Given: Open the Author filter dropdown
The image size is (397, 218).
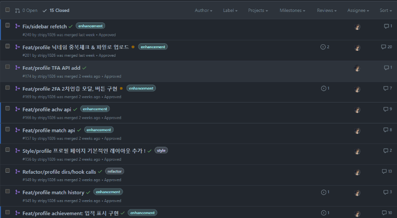Looking at the screenshot, I should (203, 10).
